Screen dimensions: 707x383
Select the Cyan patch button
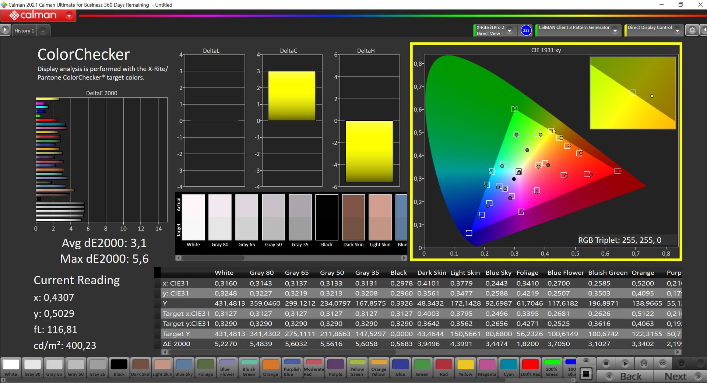coord(509,367)
